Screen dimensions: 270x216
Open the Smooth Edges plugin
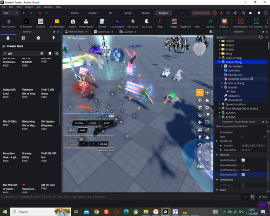click(x=57, y=22)
